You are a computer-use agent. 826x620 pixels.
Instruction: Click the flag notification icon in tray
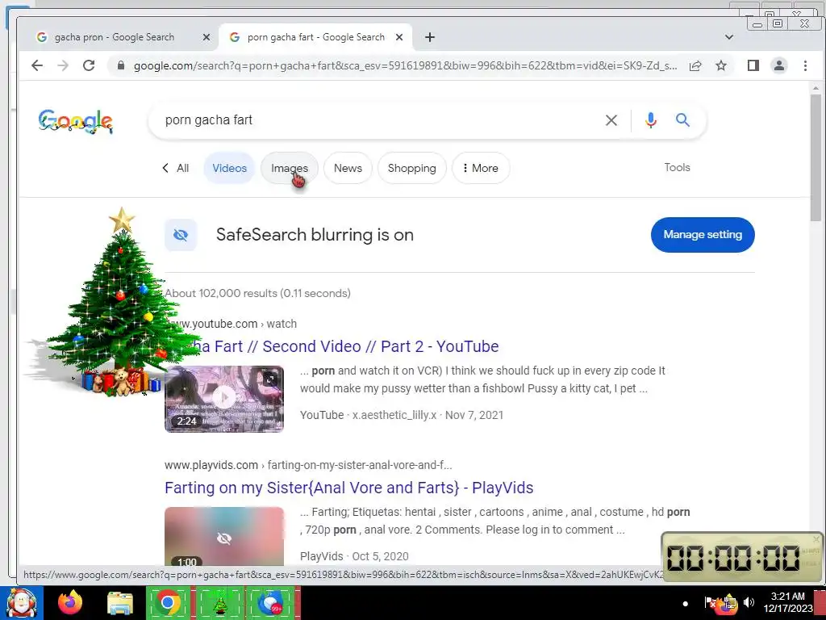pos(710,602)
